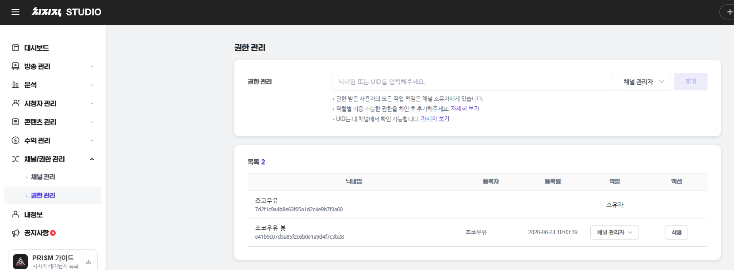Click the 닉네임 column header

click(354, 181)
